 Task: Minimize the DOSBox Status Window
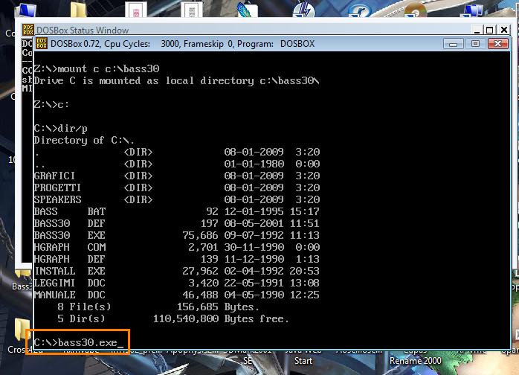click(477, 31)
